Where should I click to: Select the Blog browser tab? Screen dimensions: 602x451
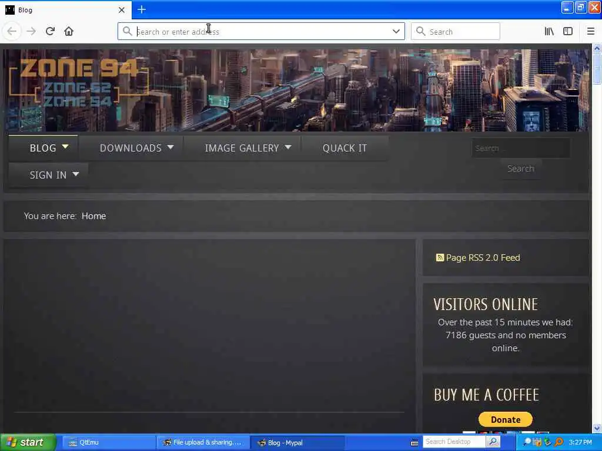(66, 10)
